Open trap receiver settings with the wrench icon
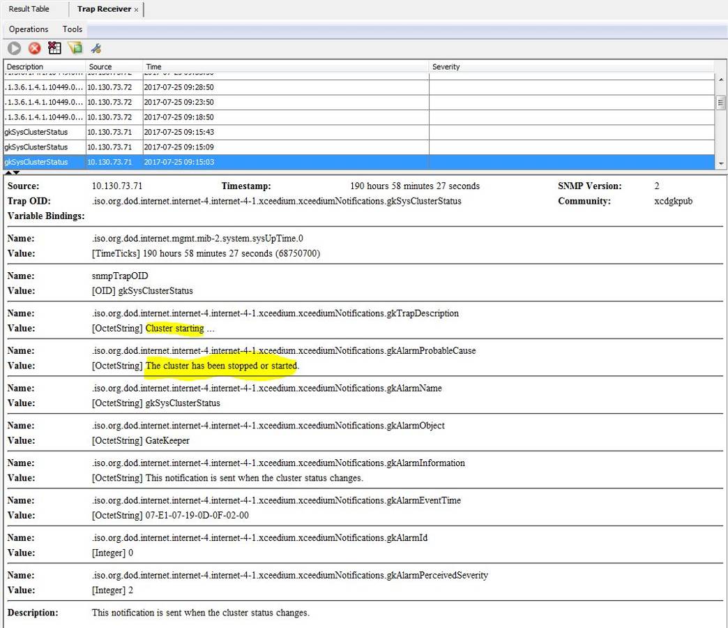728x628 pixels. click(x=96, y=47)
